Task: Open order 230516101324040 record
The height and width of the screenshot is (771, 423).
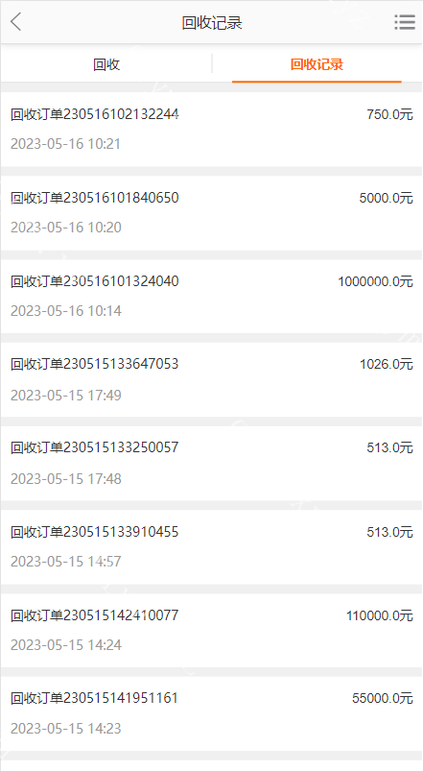Action: (211, 297)
